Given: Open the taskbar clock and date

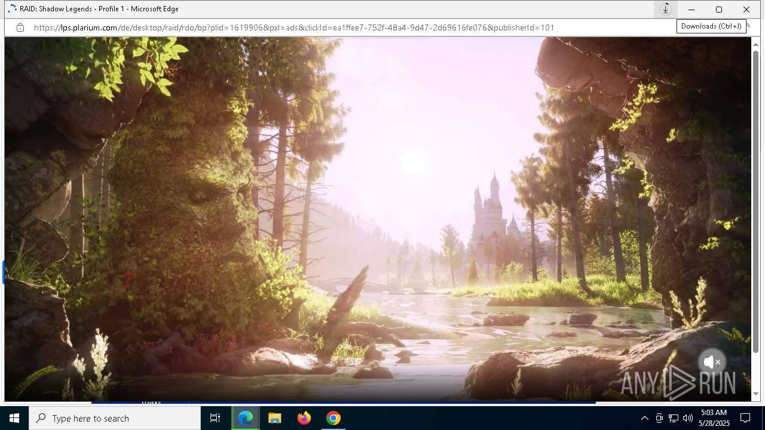Looking at the screenshot, I should click(x=714, y=418).
